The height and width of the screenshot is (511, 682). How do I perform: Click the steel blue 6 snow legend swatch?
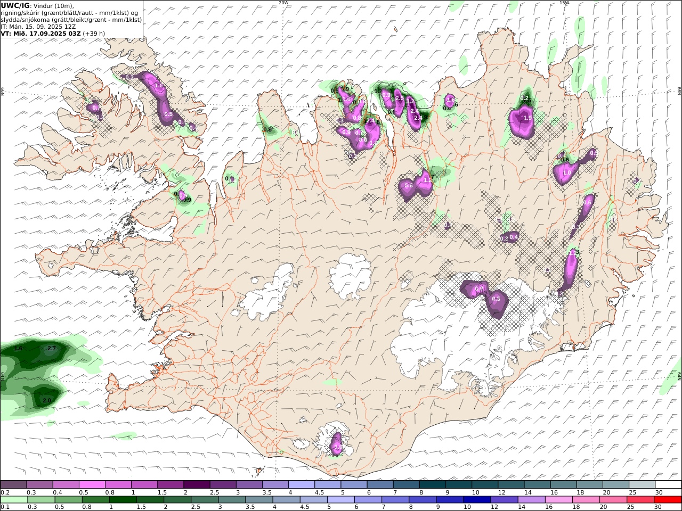click(x=380, y=484)
